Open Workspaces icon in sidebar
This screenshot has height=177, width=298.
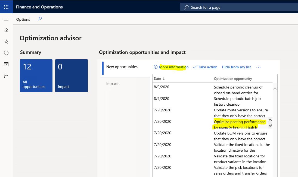click(x=6, y=64)
